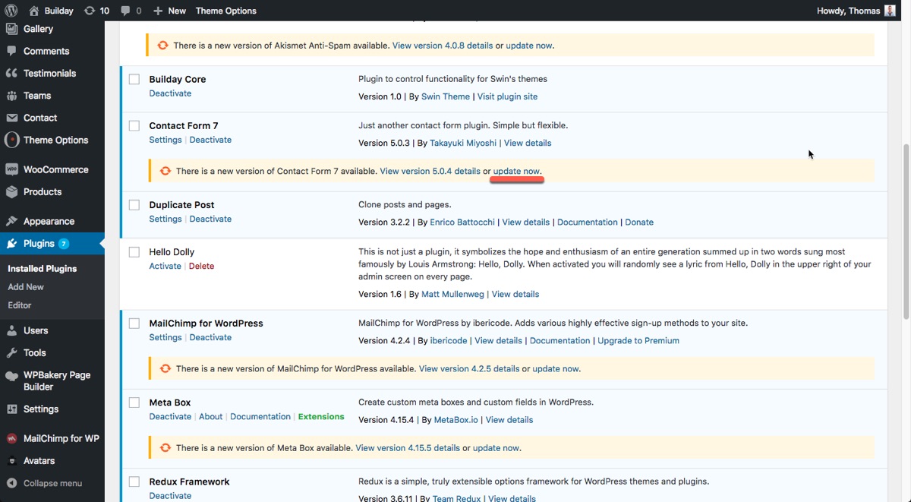Deactivate the Builday Core plugin

pyautogui.click(x=170, y=93)
